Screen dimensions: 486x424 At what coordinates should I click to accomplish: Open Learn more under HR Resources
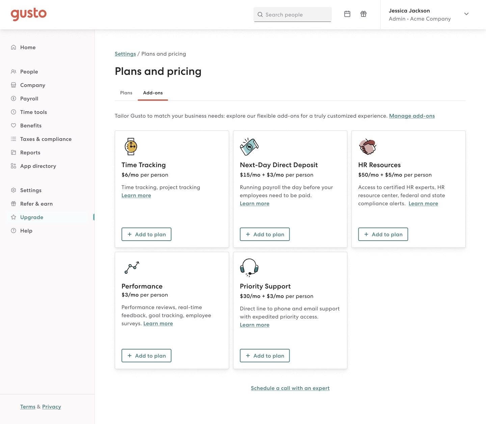click(423, 203)
